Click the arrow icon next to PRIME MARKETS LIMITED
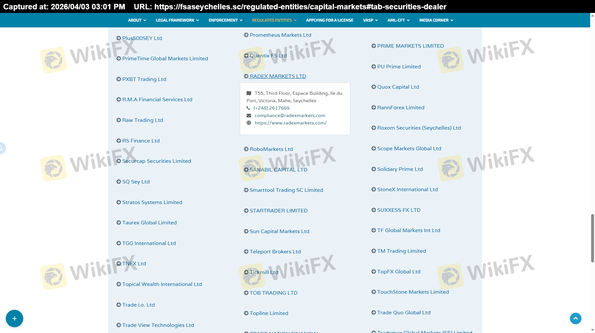Screen dimensions: 595x333 pyautogui.click(x=373, y=46)
